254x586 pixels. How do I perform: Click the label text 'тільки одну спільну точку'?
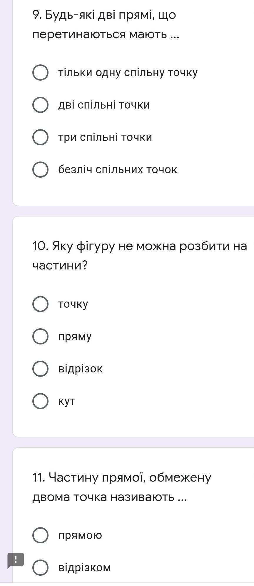(x=128, y=73)
